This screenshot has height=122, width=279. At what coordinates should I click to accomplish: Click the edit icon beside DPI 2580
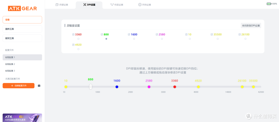tap(157, 35)
